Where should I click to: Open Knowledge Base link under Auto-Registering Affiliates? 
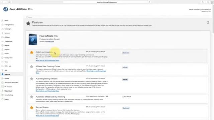47,91
